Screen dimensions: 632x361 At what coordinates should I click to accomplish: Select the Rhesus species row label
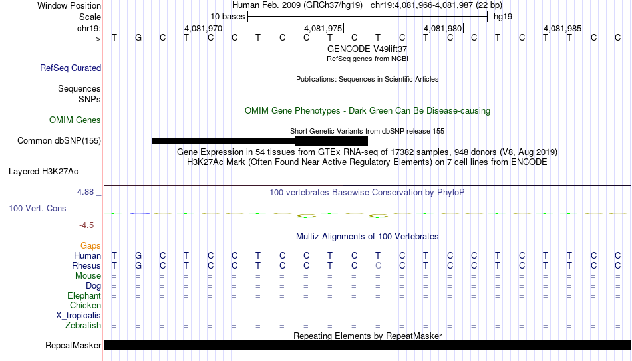pyautogui.click(x=86, y=265)
